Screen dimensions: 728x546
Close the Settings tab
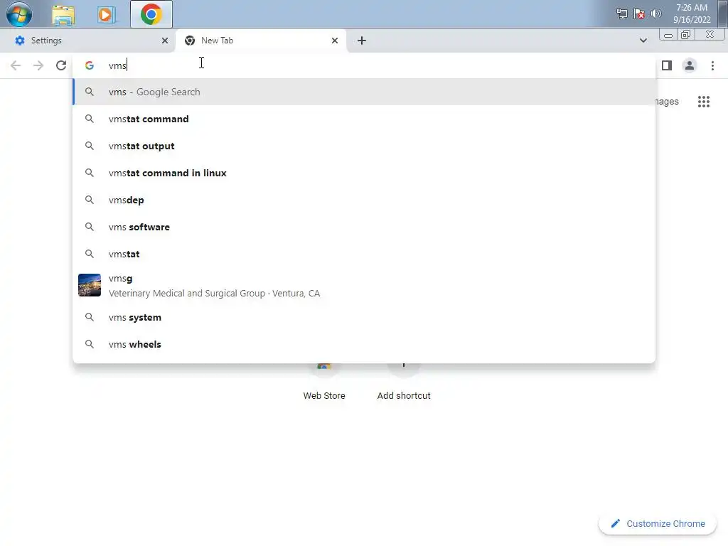pos(165,41)
